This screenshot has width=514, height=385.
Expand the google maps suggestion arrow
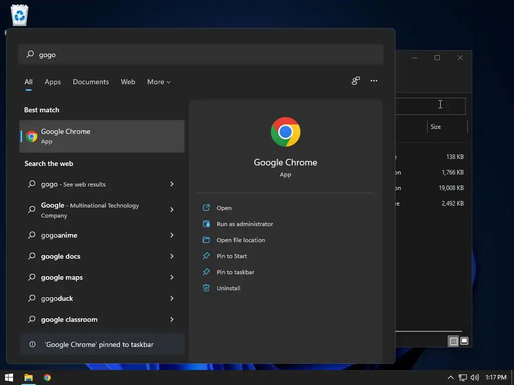point(172,277)
